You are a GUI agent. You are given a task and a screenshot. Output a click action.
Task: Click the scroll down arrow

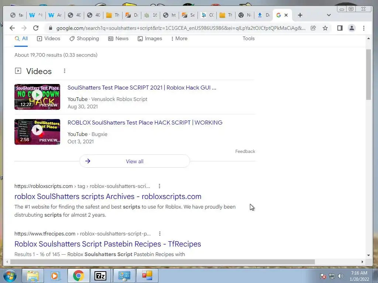pos(368,255)
